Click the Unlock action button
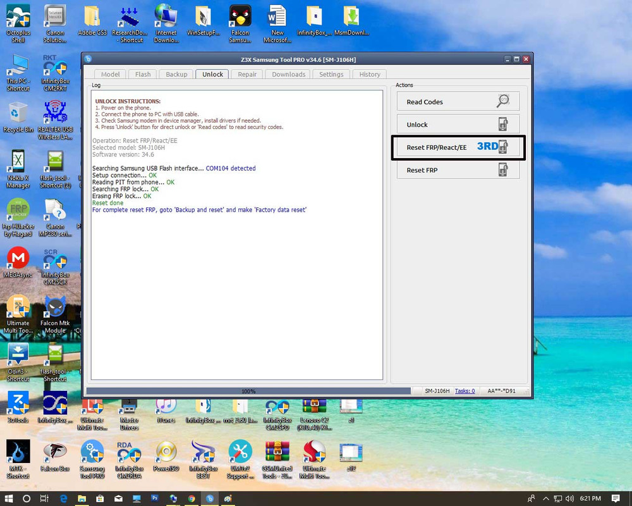 point(458,124)
